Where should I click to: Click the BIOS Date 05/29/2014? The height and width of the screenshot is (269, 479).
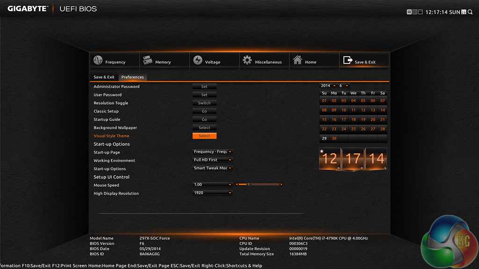click(150, 248)
